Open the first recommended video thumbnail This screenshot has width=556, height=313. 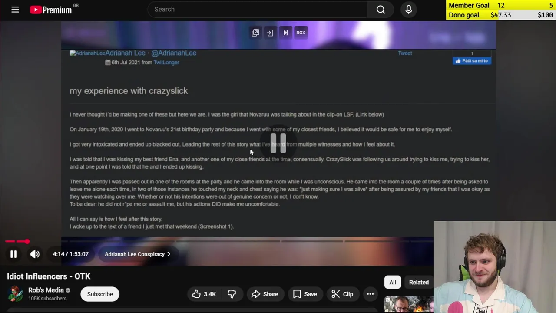pyautogui.click(x=409, y=304)
